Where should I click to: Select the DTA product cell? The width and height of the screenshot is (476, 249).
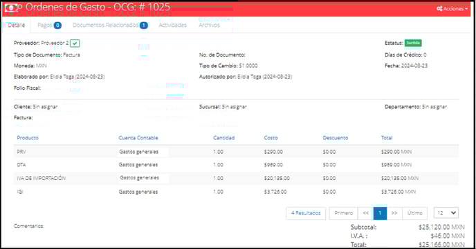21,165
